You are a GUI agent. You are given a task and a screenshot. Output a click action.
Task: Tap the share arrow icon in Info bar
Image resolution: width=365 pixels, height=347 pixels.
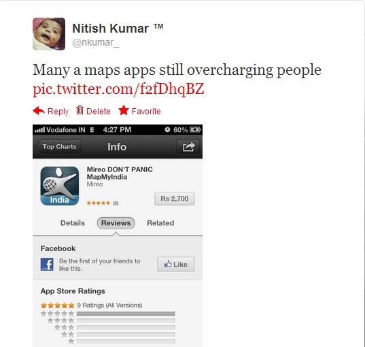[x=188, y=147]
